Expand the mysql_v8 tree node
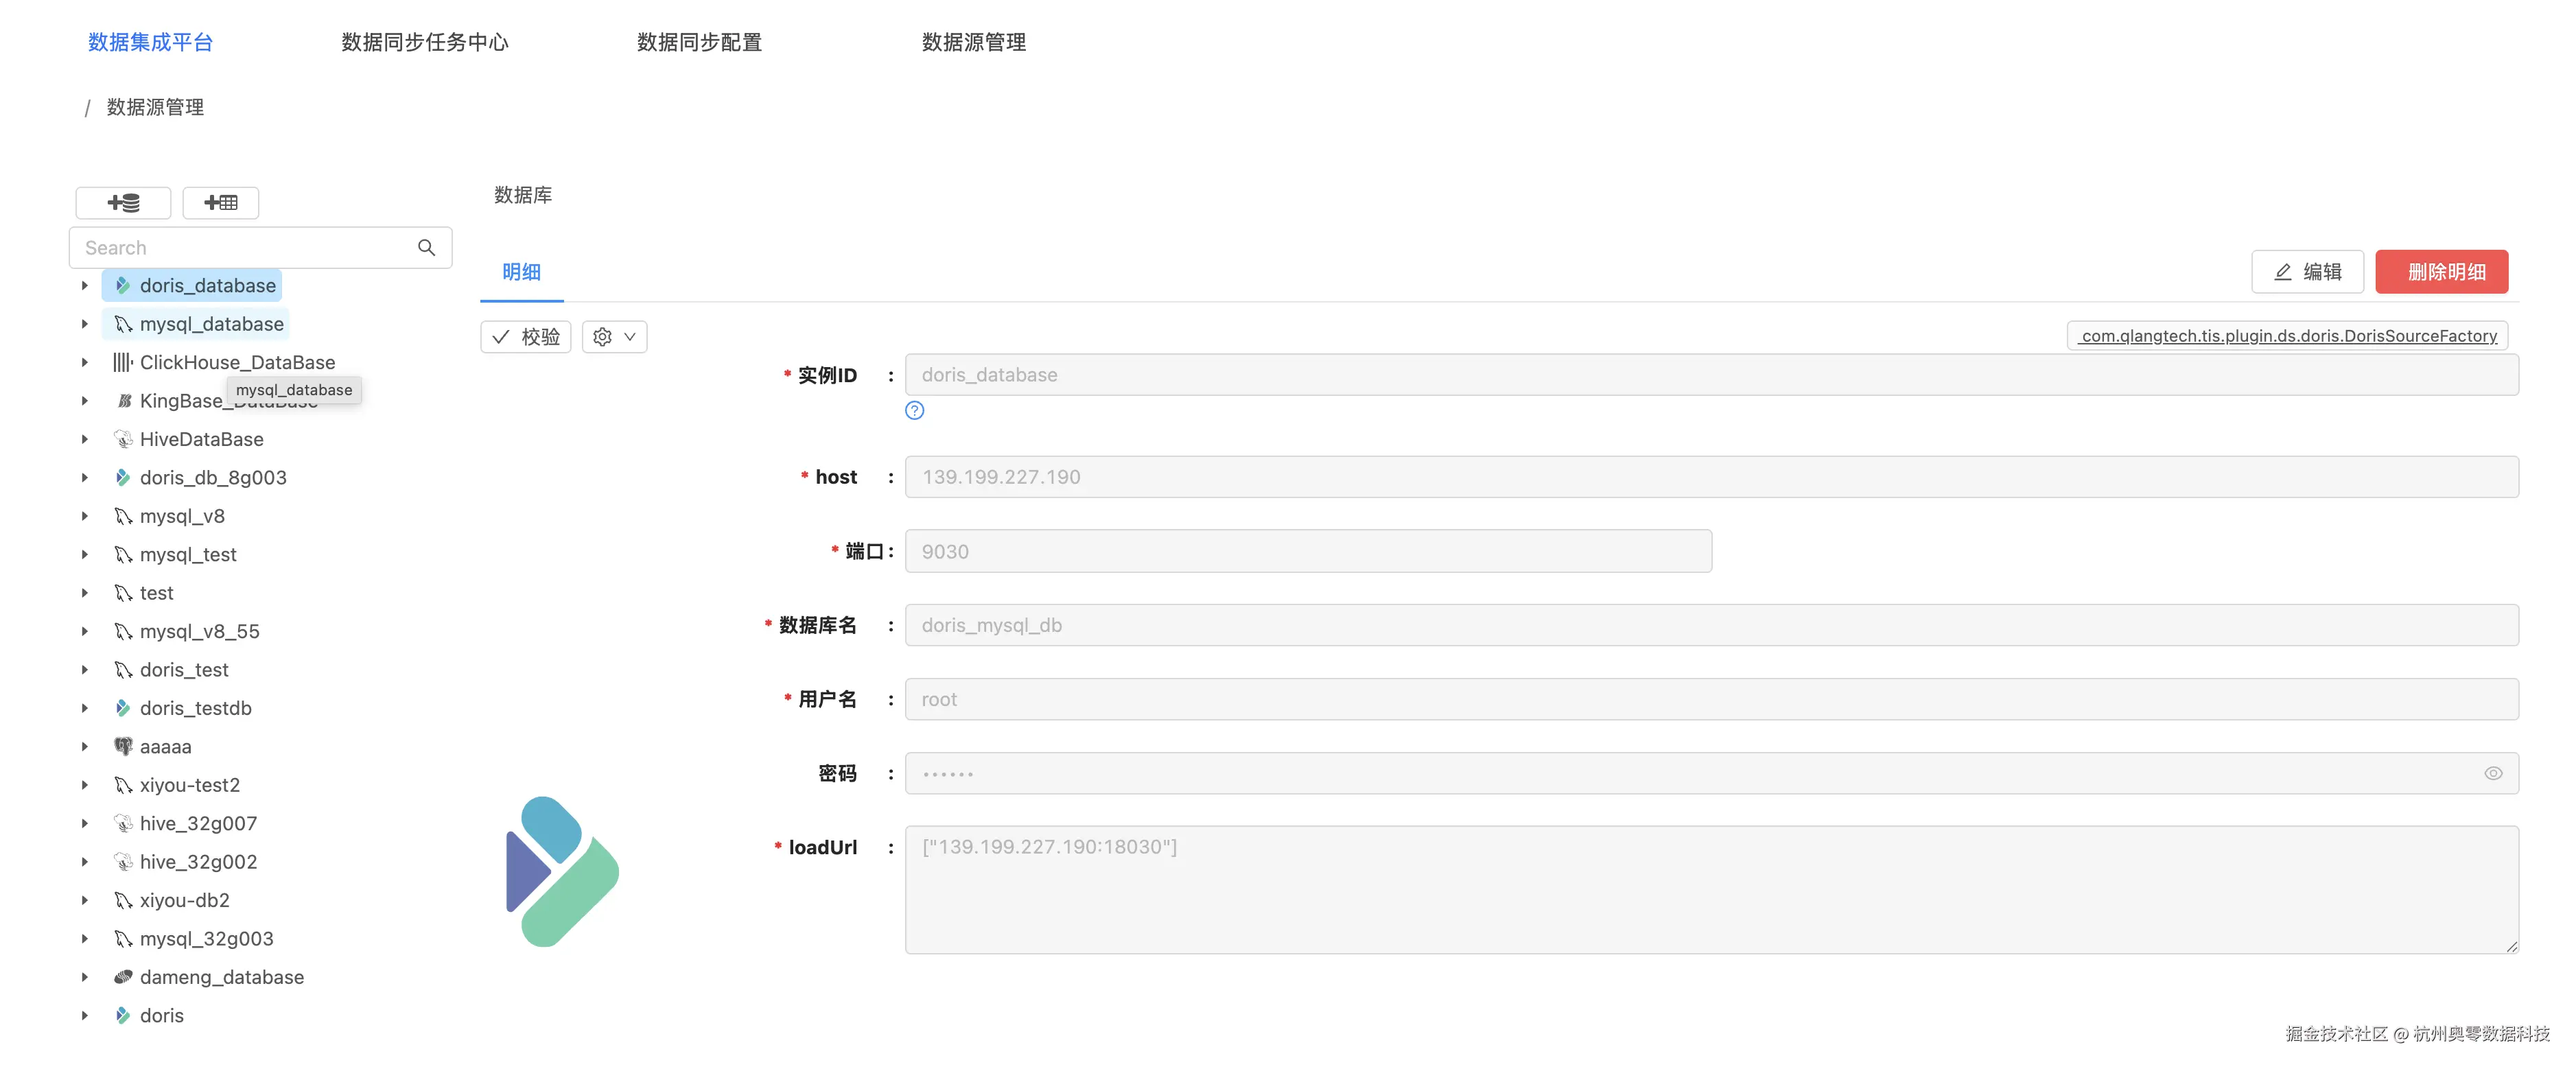 (x=85, y=516)
